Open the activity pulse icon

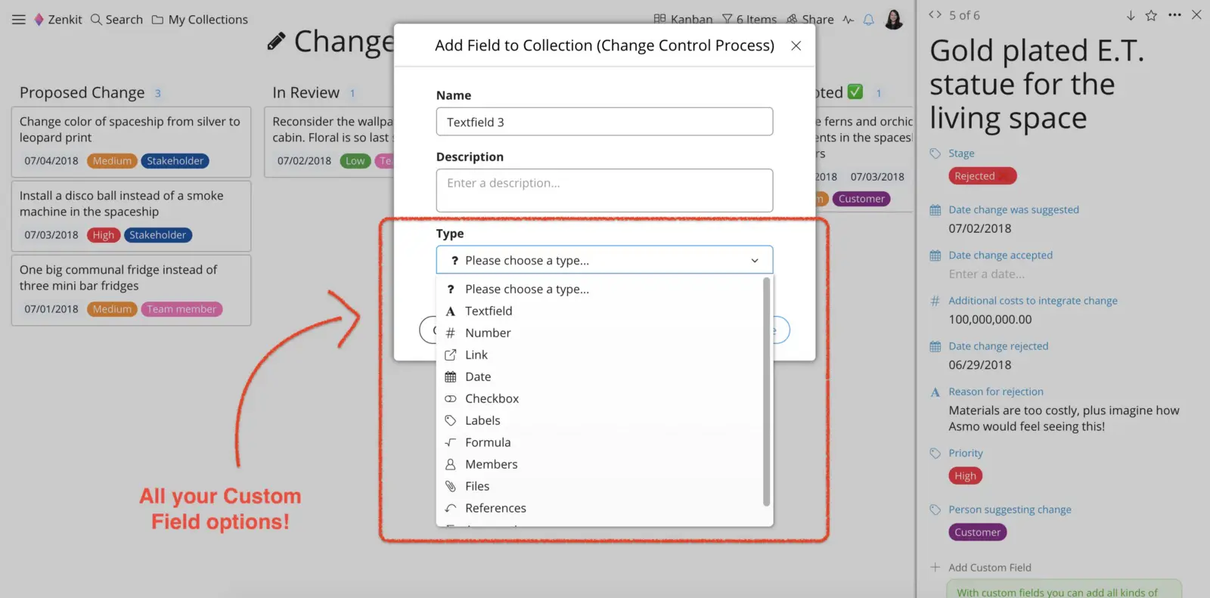(x=849, y=20)
